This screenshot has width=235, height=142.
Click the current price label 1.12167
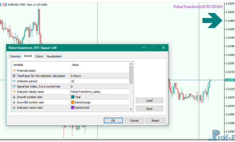[x=230, y=80]
